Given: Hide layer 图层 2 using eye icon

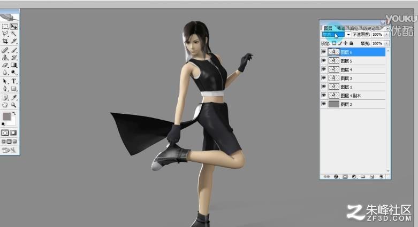Looking at the screenshot, I should coord(324,104).
